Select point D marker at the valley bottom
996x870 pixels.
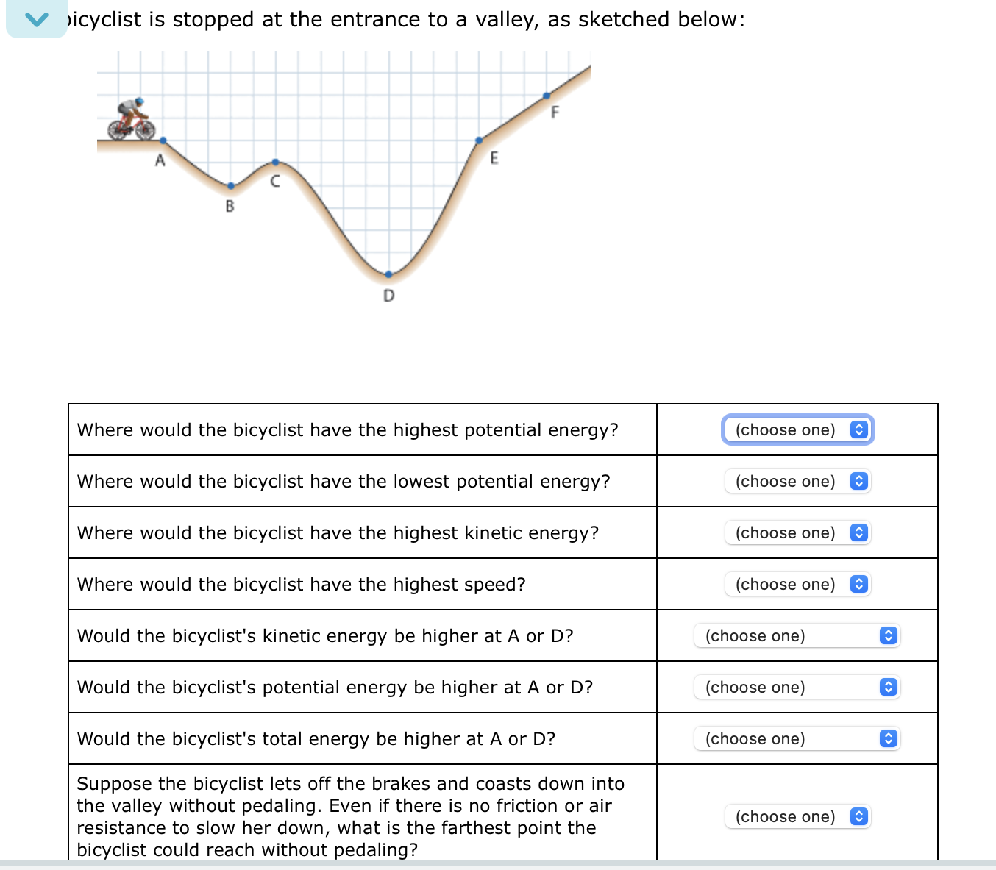(x=388, y=274)
